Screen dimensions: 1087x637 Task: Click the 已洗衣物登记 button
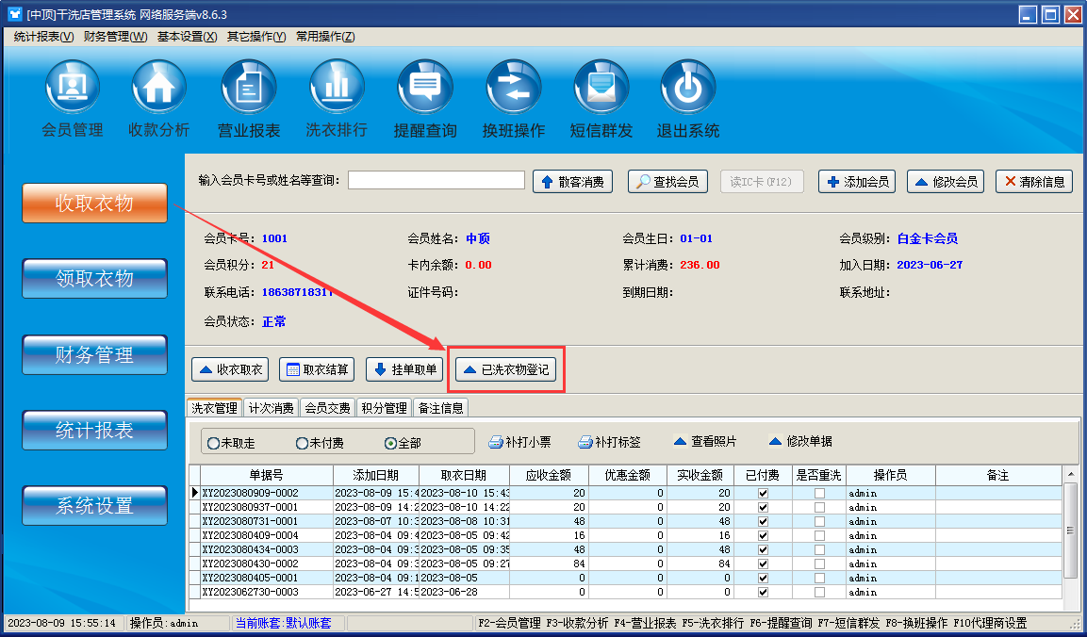coord(505,370)
